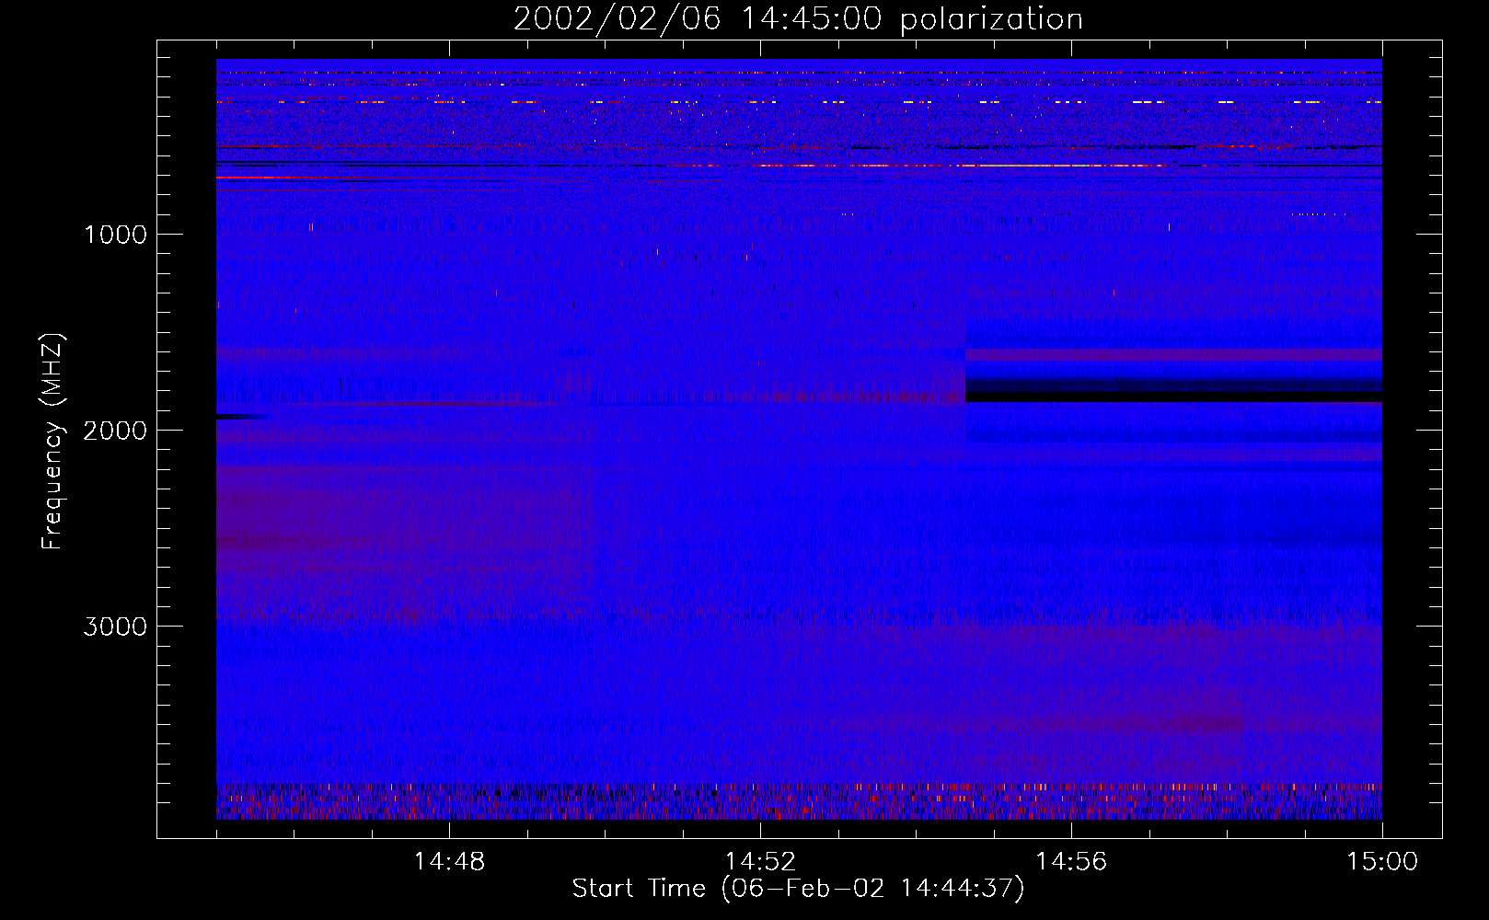The image size is (1489, 920).
Task: Click the 'Frequency (MHZ)' axis title
Action: click(x=52, y=442)
